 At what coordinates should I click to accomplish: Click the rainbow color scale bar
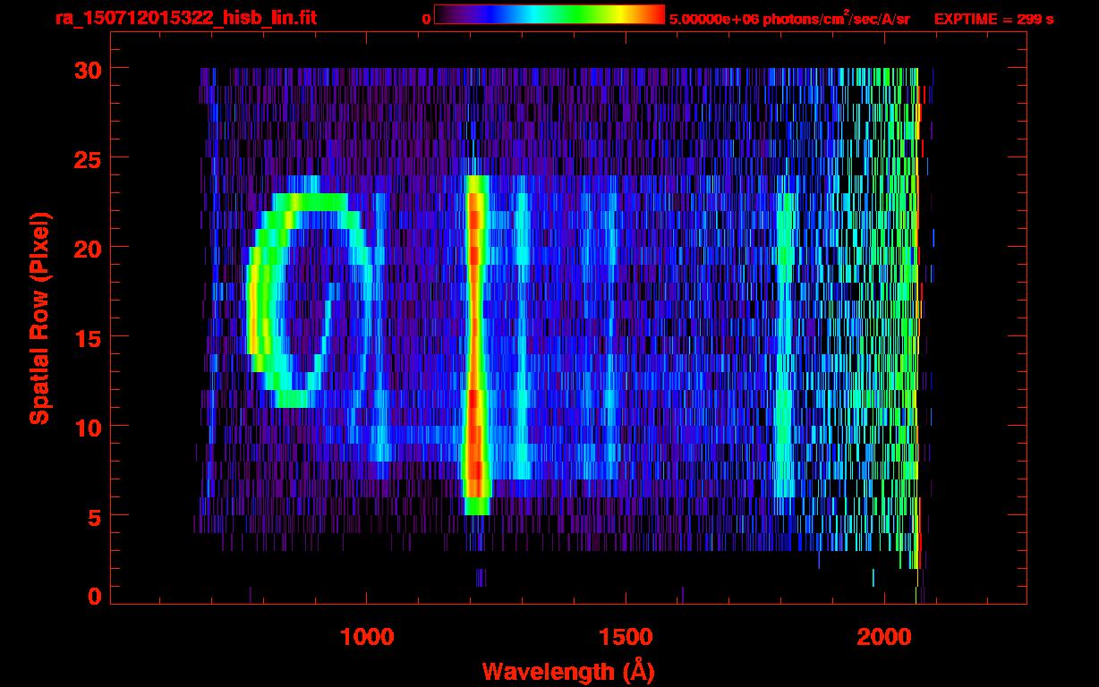549,15
